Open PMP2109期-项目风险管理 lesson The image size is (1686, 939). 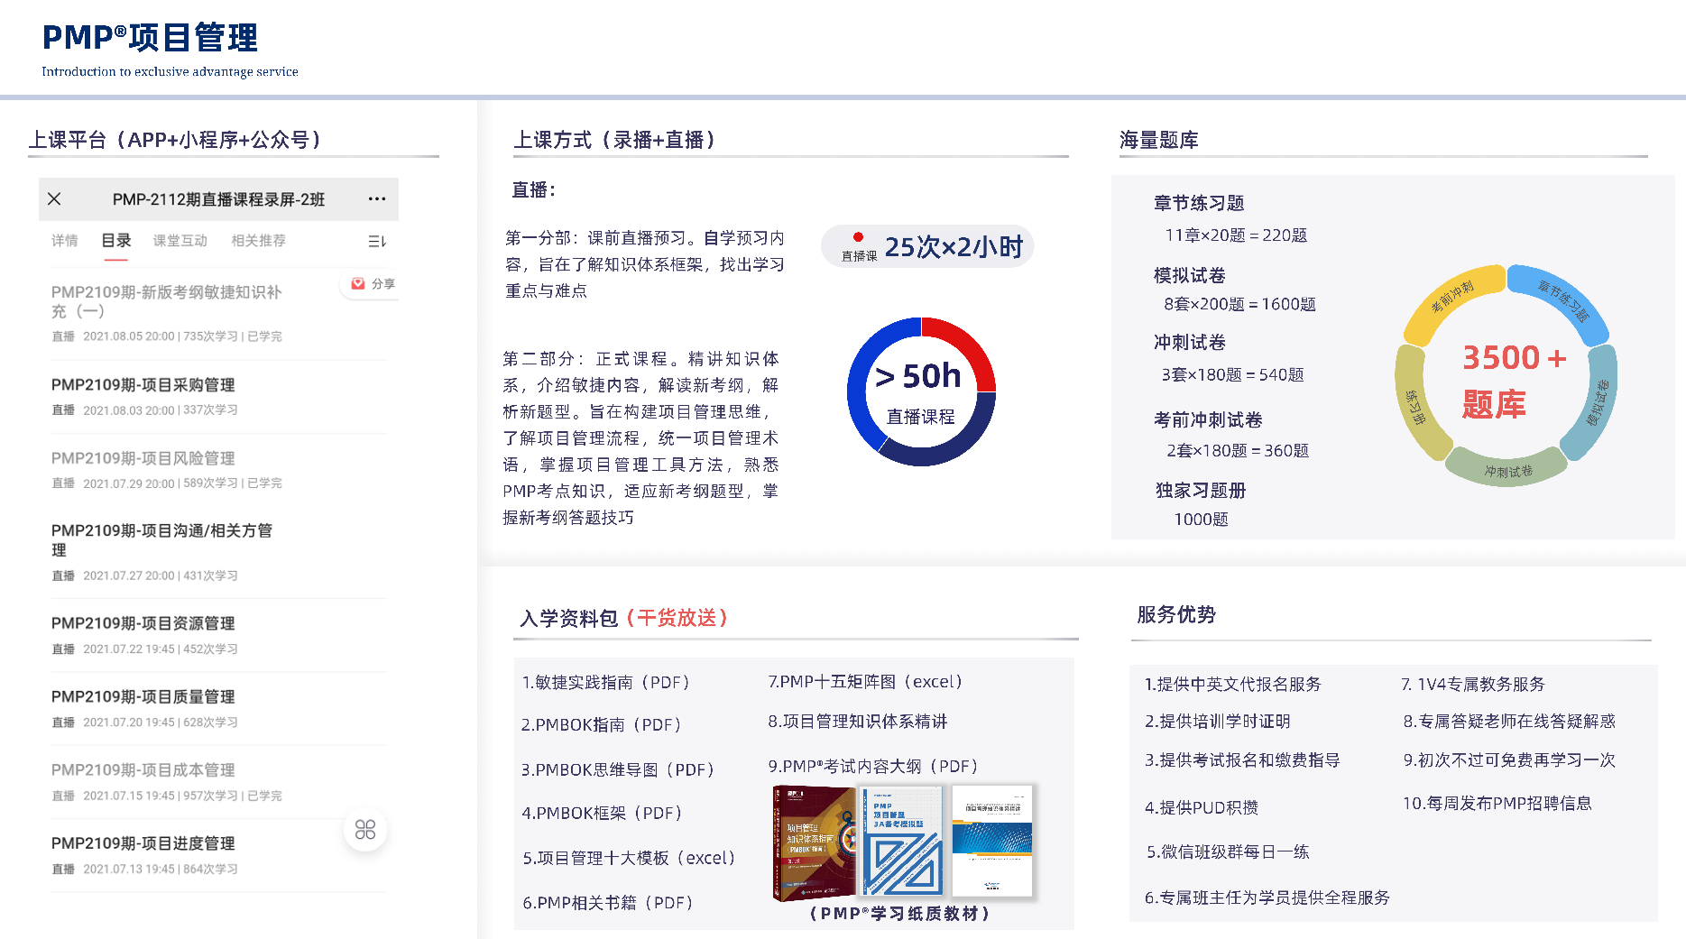pos(143,458)
